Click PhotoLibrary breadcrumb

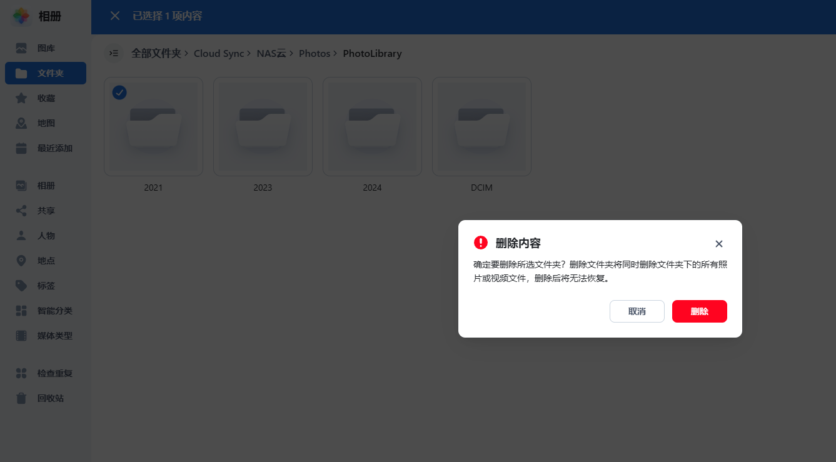[373, 54]
